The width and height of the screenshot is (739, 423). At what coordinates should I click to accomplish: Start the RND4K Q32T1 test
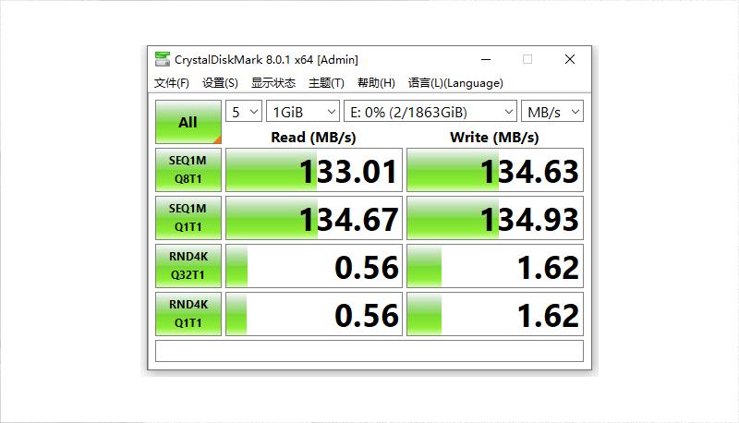pos(188,266)
